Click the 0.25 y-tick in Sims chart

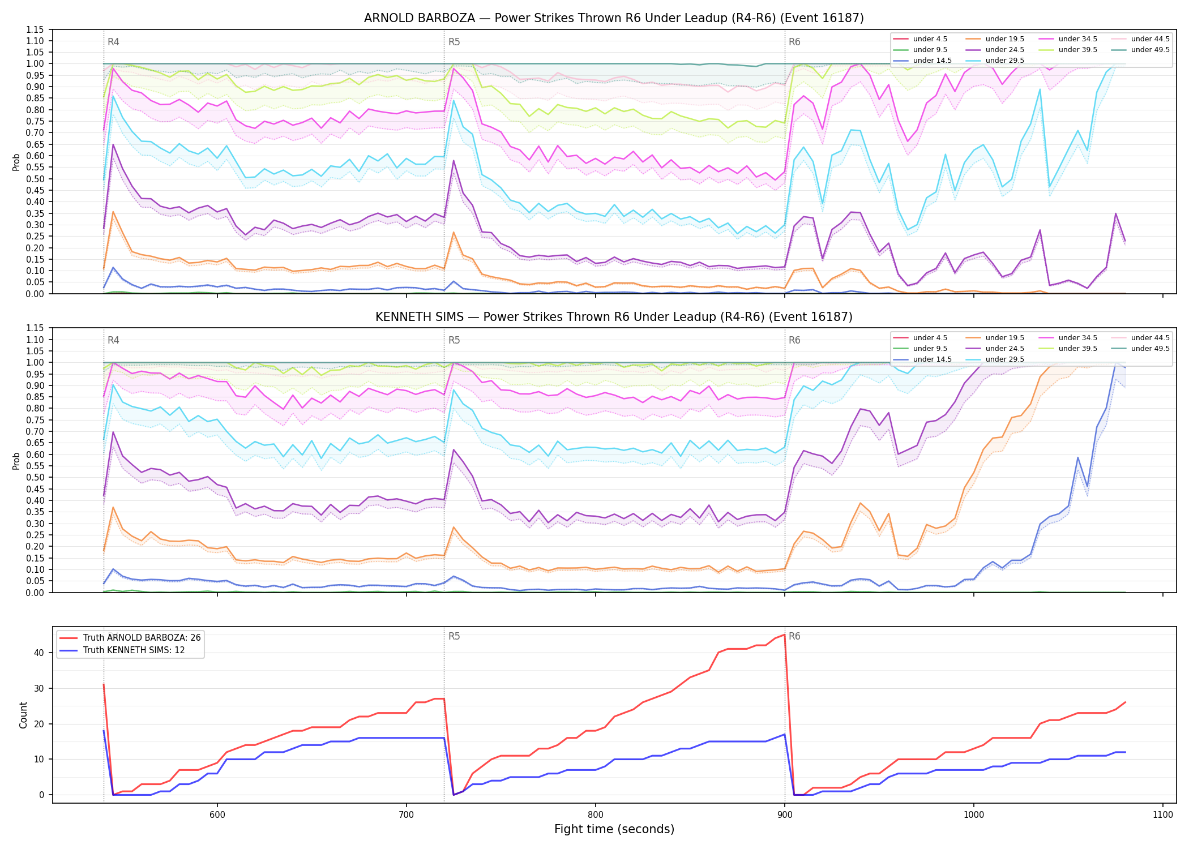click(35, 535)
